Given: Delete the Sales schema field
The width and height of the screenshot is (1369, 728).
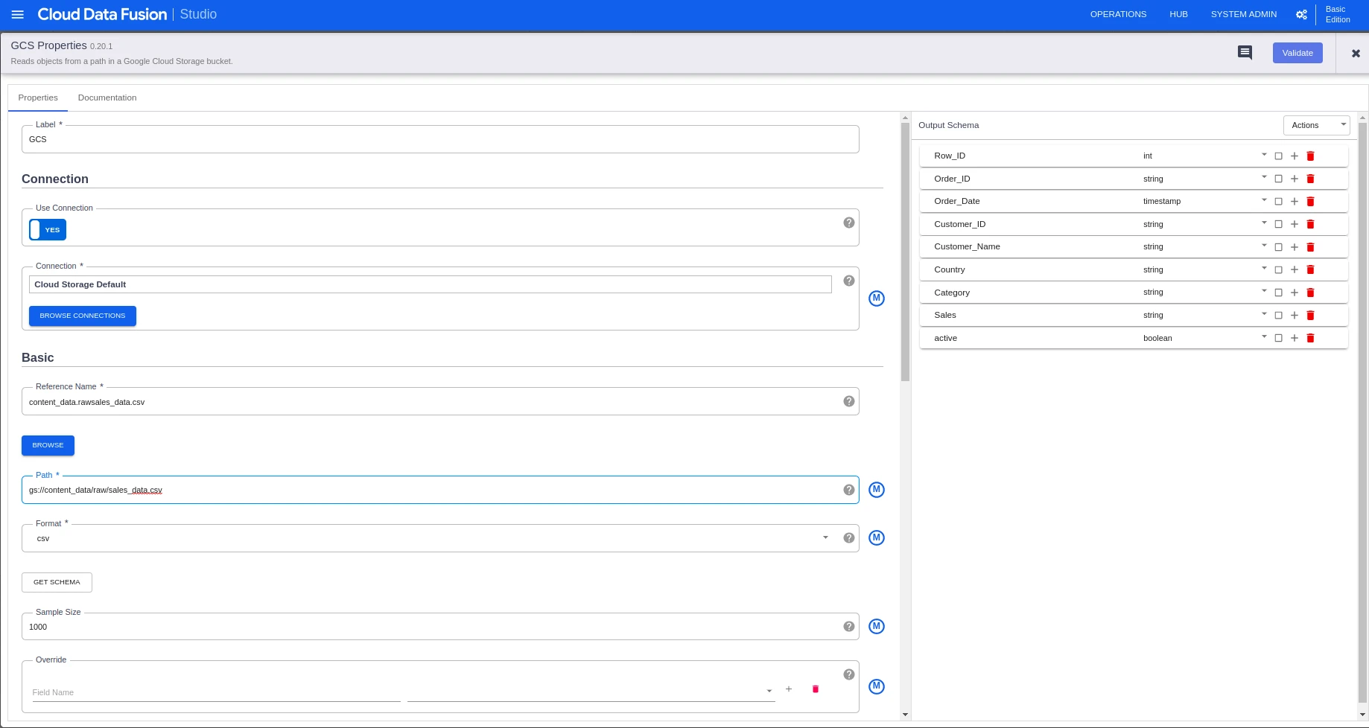Looking at the screenshot, I should pos(1311,315).
